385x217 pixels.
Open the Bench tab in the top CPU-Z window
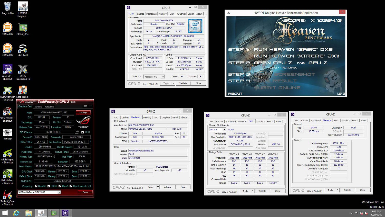click(x=191, y=14)
